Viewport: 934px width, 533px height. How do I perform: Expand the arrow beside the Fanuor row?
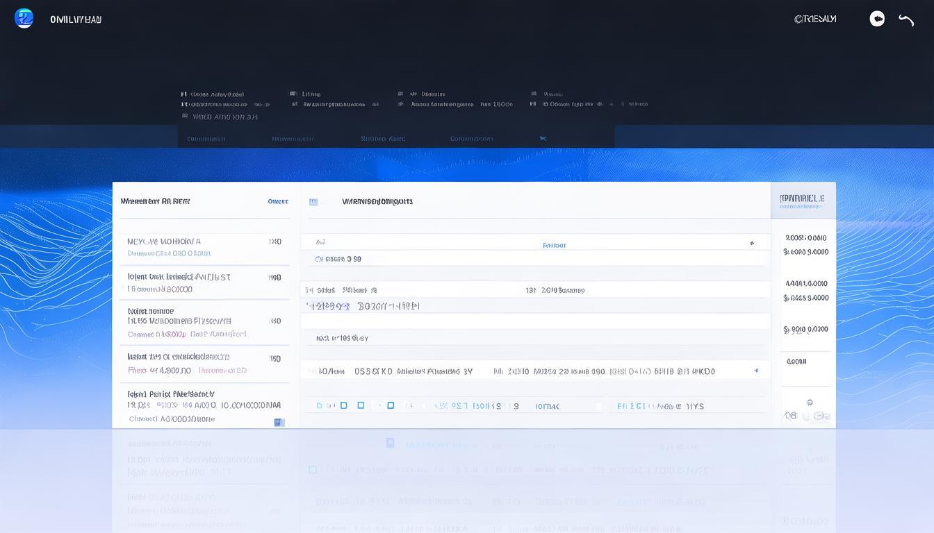point(751,244)
